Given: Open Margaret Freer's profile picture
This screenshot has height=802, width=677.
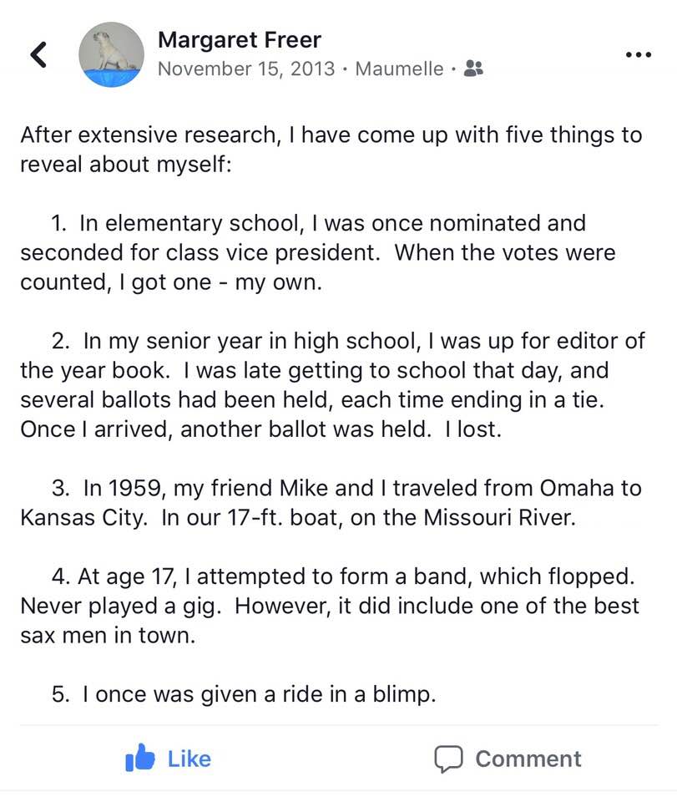Looking at the screenshot, I should point(111,55).
